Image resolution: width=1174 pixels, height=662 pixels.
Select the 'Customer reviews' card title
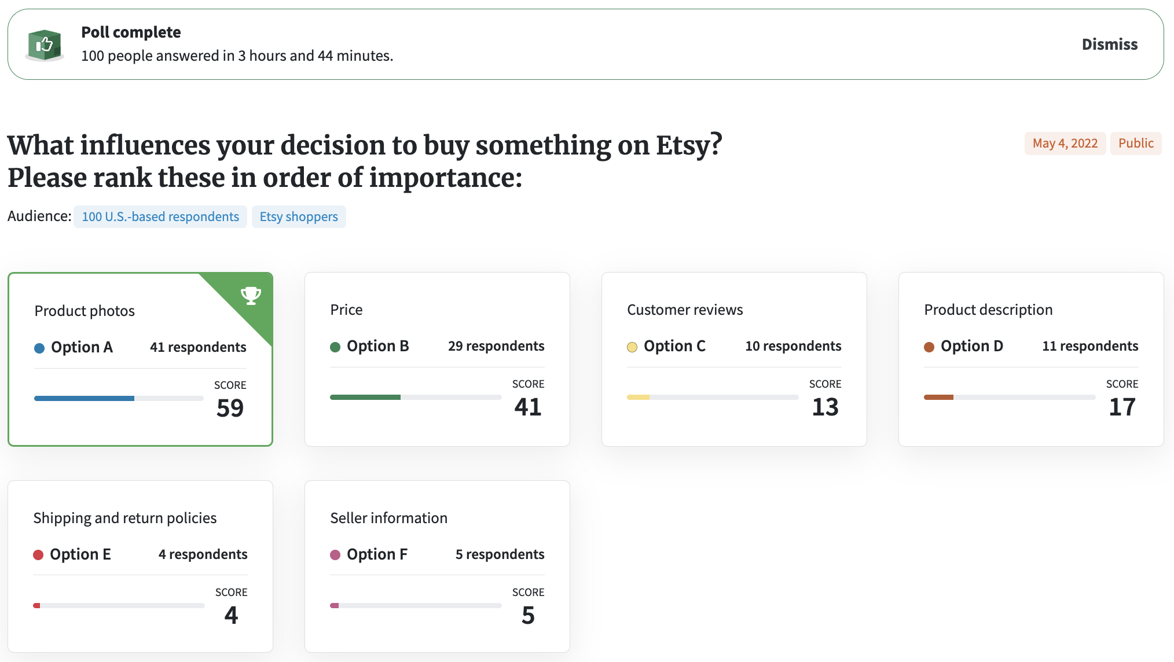point(685,310)
